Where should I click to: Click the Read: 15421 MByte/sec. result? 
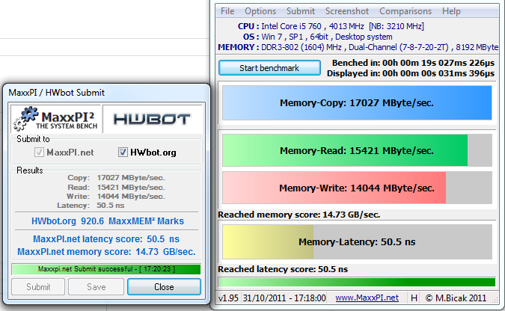tap(116, 188)
